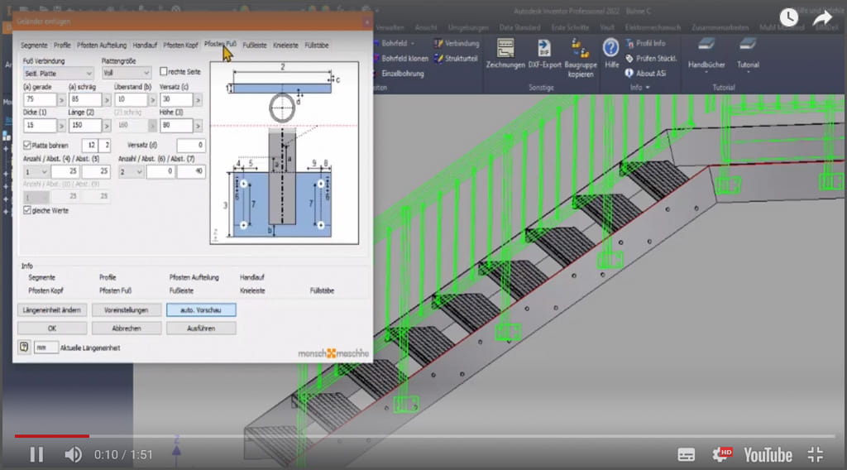Select the Füllstäbe tab
This screenshot has height=470, width=847.
pyautogui.click(x=317, y=45)
